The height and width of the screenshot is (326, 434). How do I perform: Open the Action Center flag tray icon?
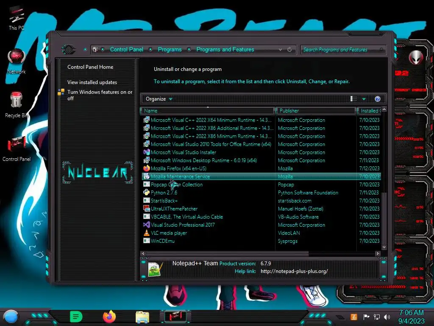pos(366,317)
